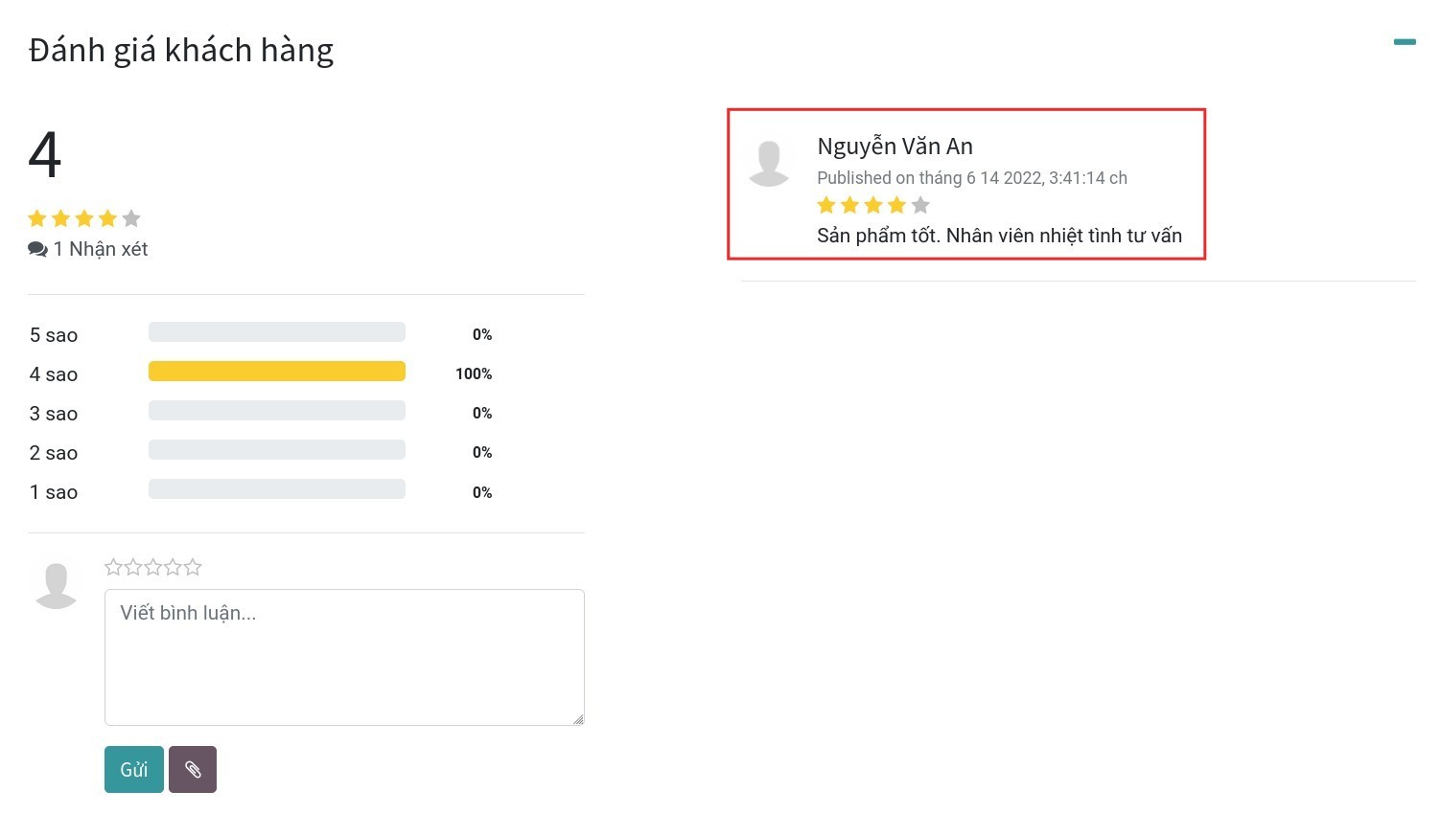Click the grey fifth star in An's review
Image resolution: width=1441 pixels, height=814 pixels.
click(920, 205)
